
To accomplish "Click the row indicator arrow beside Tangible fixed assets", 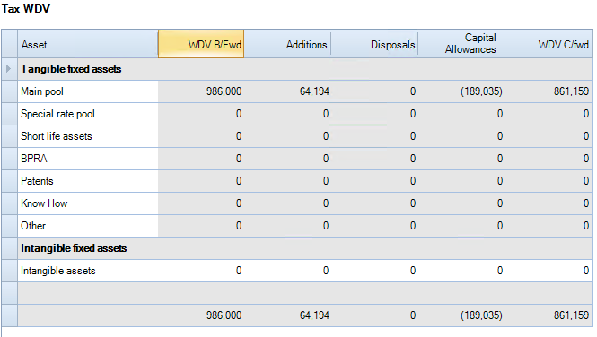I will pos(8,69).
